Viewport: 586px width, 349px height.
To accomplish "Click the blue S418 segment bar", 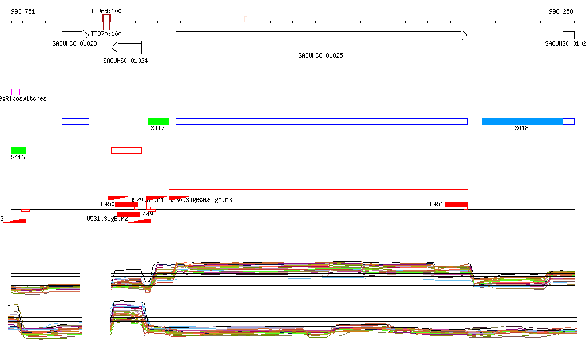I will pos(522,121).
